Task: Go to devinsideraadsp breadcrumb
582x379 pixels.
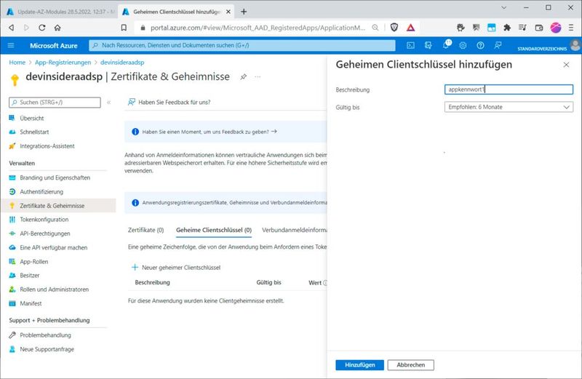Action: pos(122,63)
